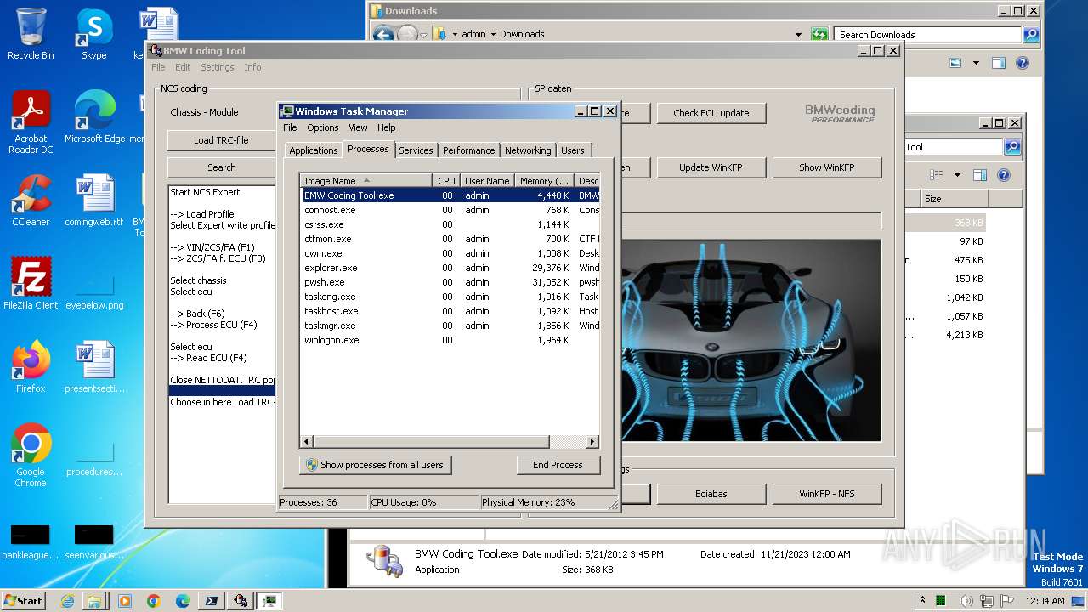Click right arrow of process list scrollbar
The height and width of the screenshot is (612, 1088).
click(x=592, y=442)
